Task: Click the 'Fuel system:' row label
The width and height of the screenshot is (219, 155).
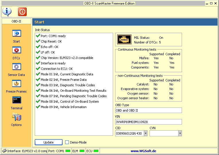Action: coord(141,63)
